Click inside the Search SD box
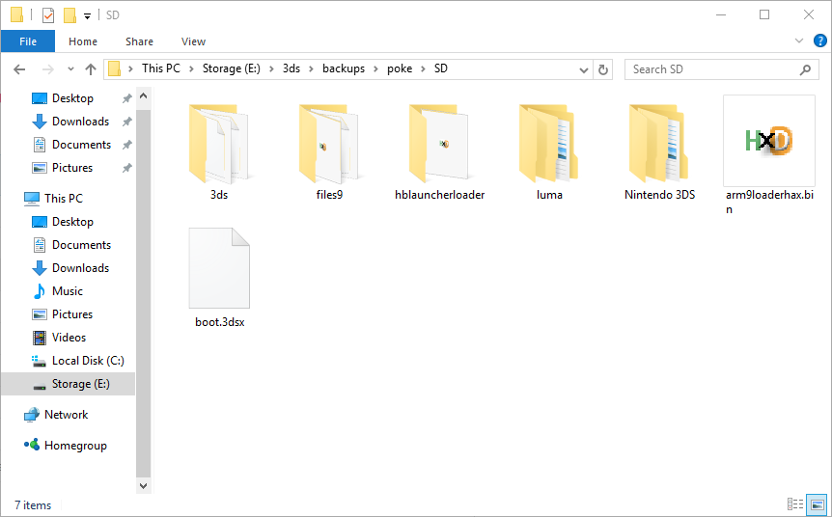 pyautogui.click(x=722, y=69)
